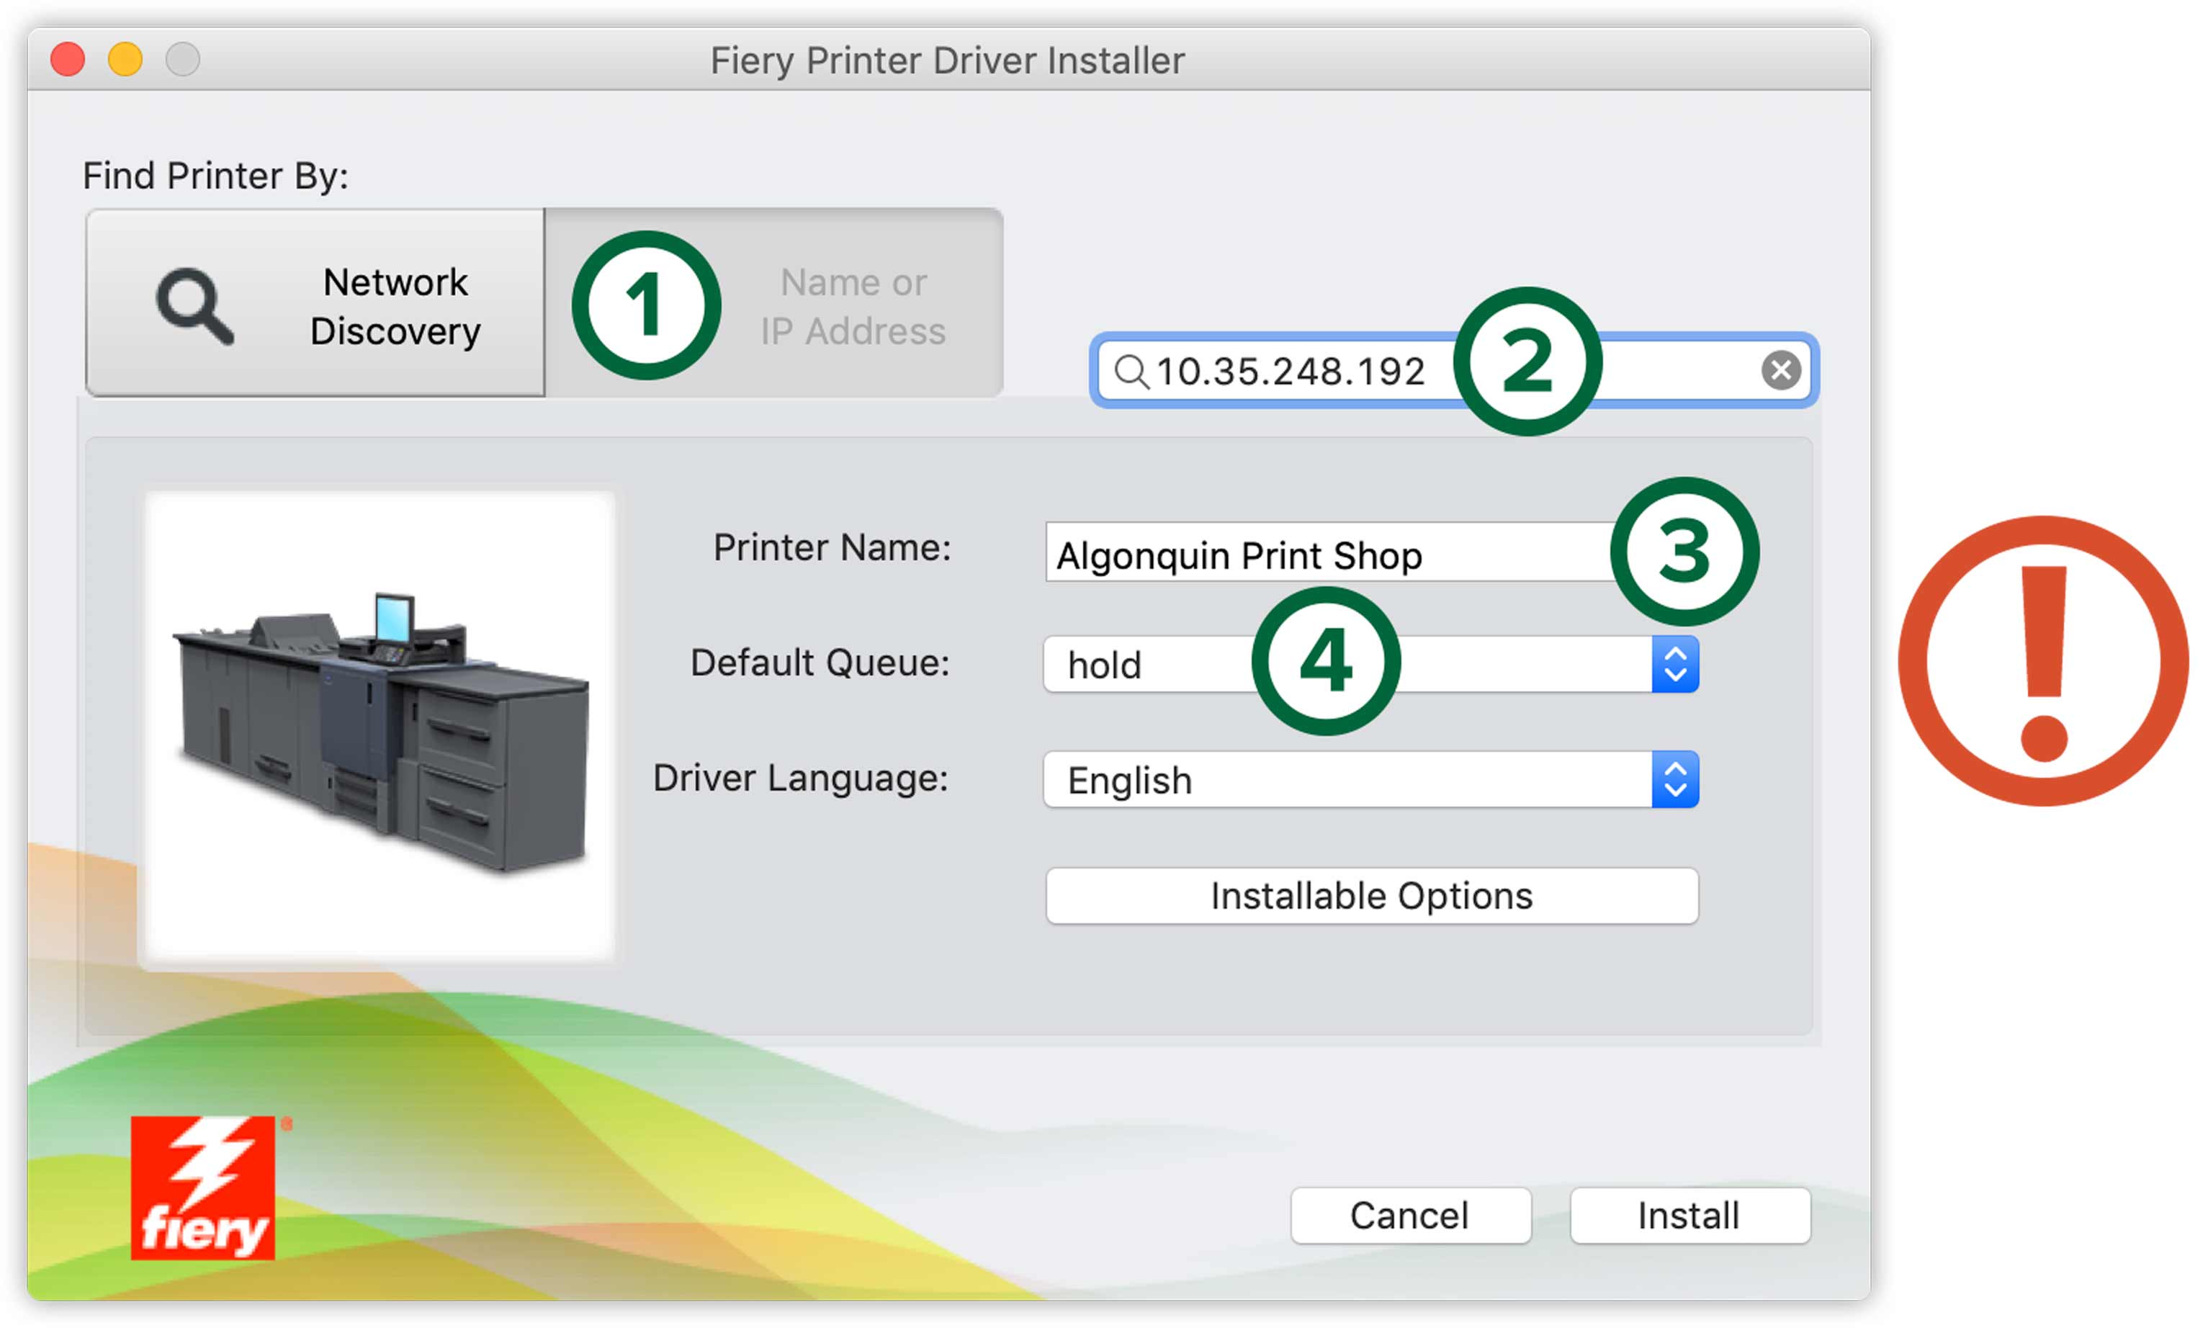Click the Install button
Viewport: 2208px width, 1328px height.
[x=1689, y=1215]
